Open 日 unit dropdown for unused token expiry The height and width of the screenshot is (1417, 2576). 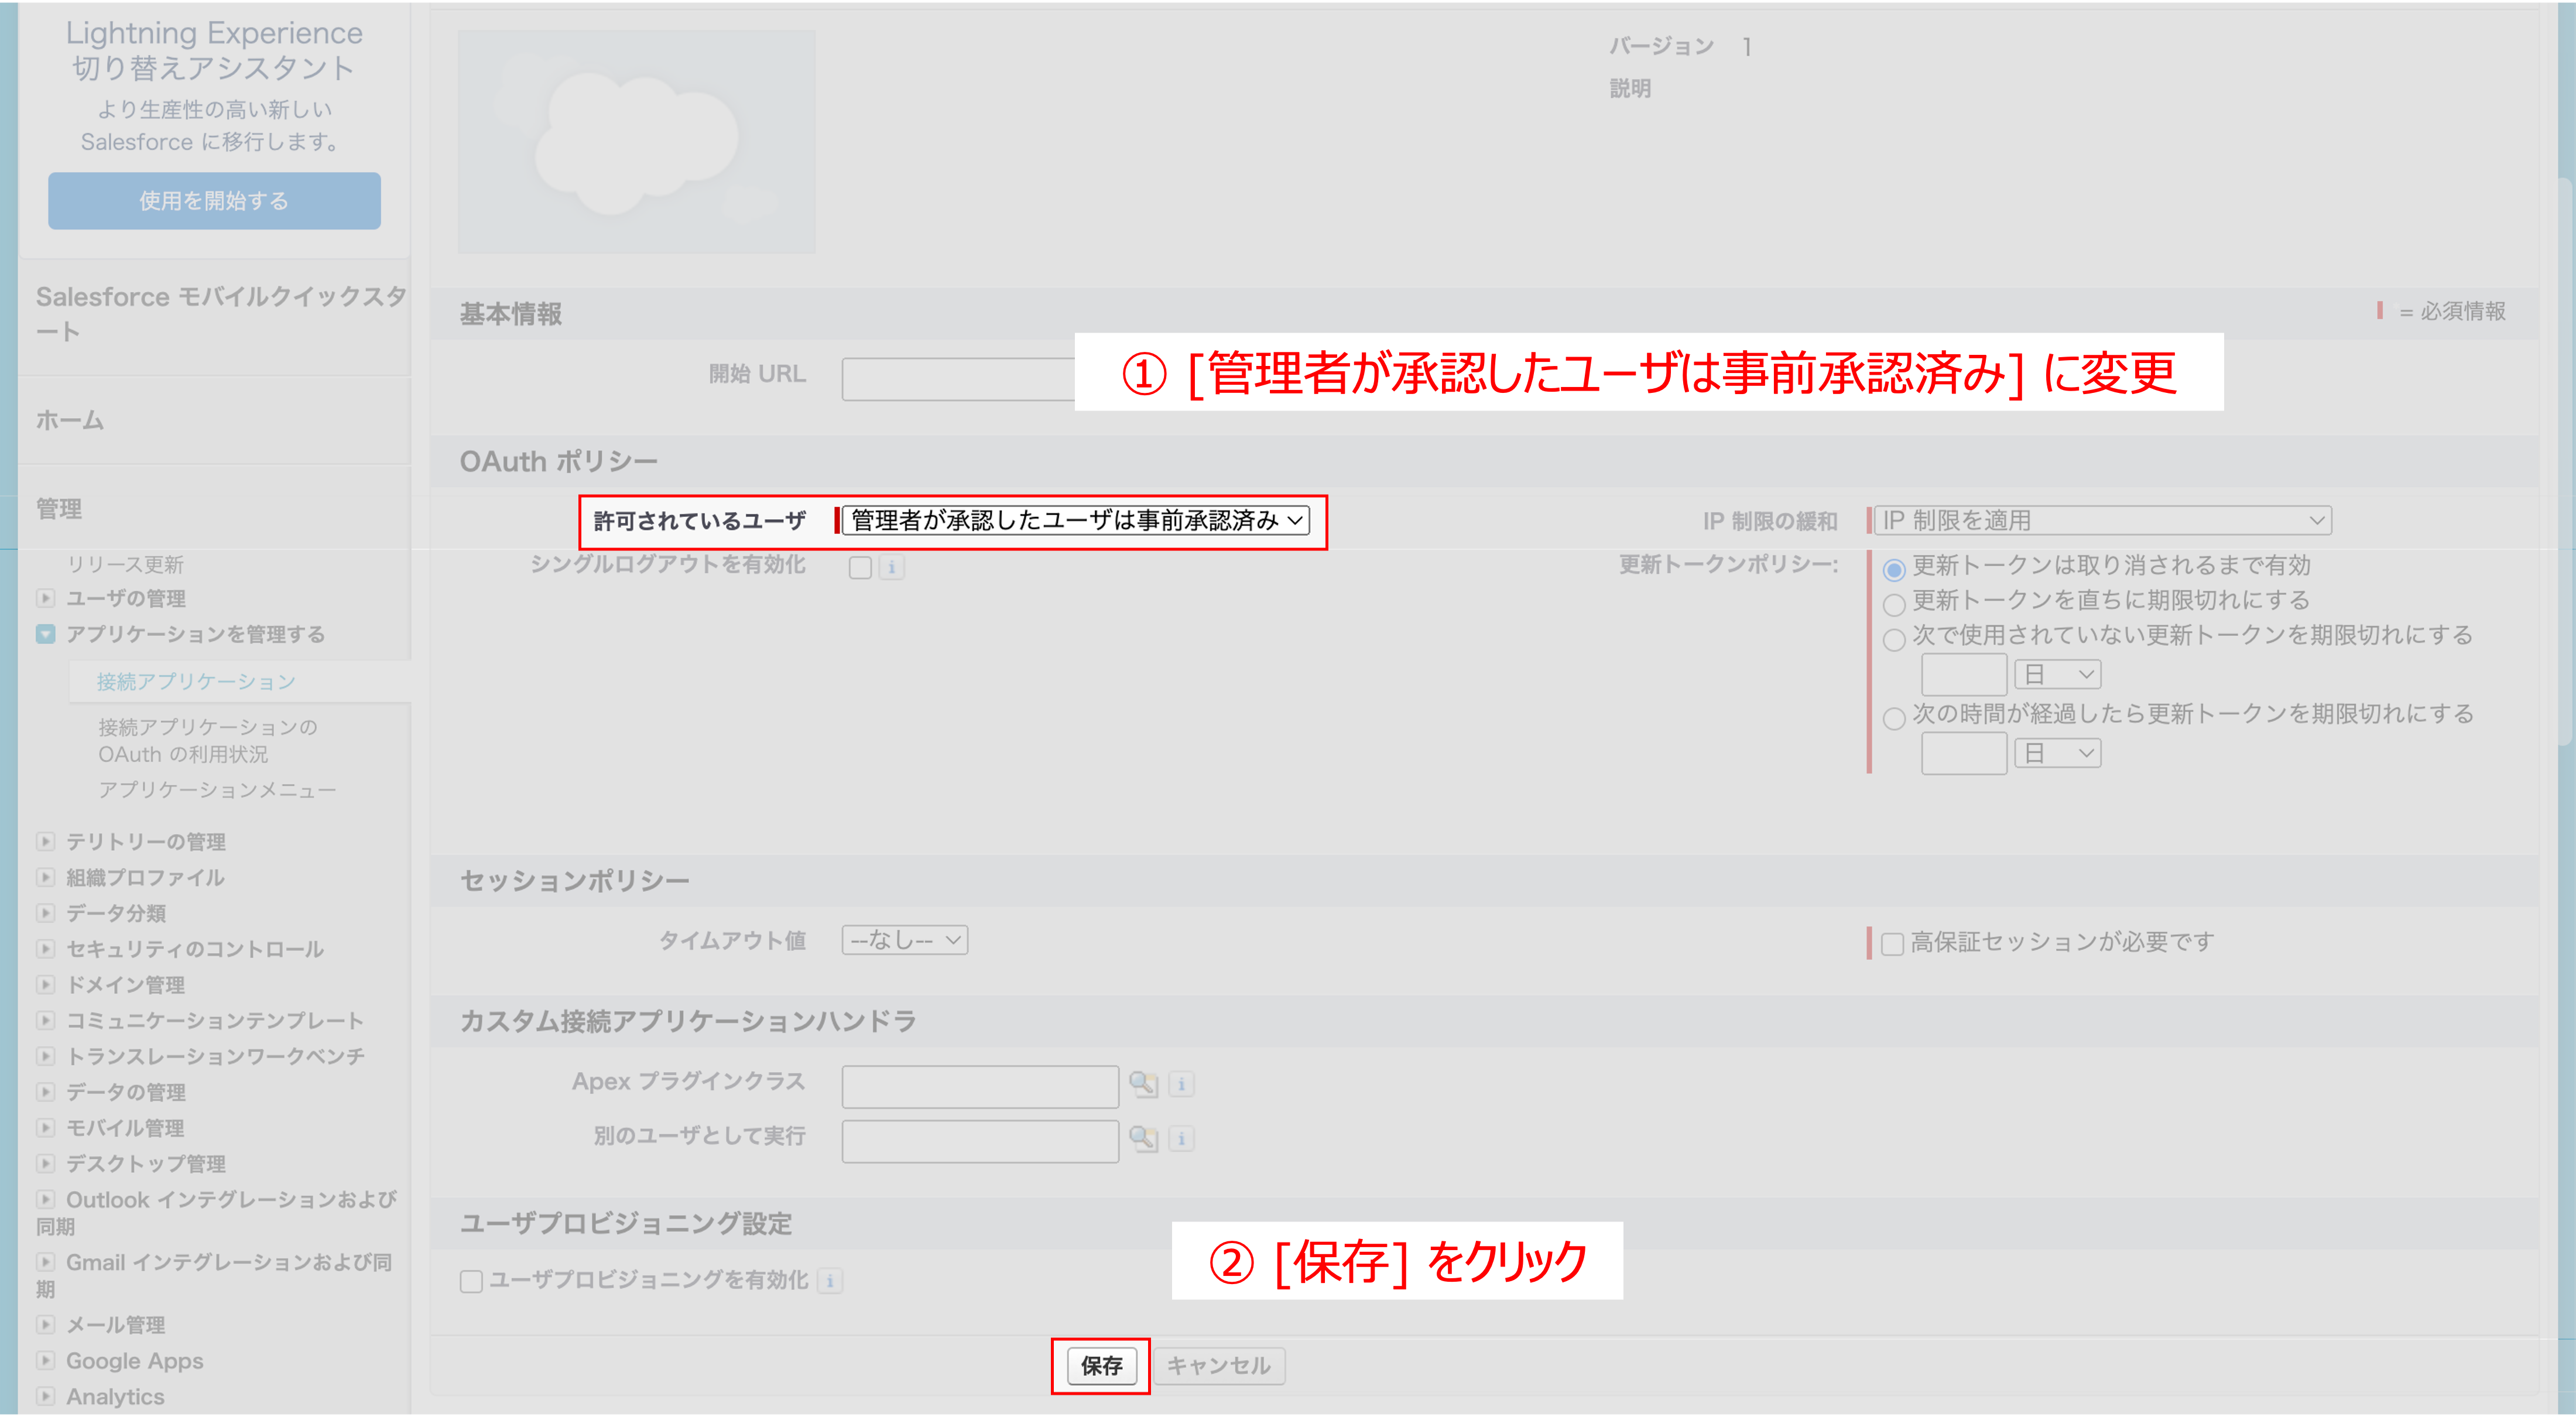[2058, 675]
